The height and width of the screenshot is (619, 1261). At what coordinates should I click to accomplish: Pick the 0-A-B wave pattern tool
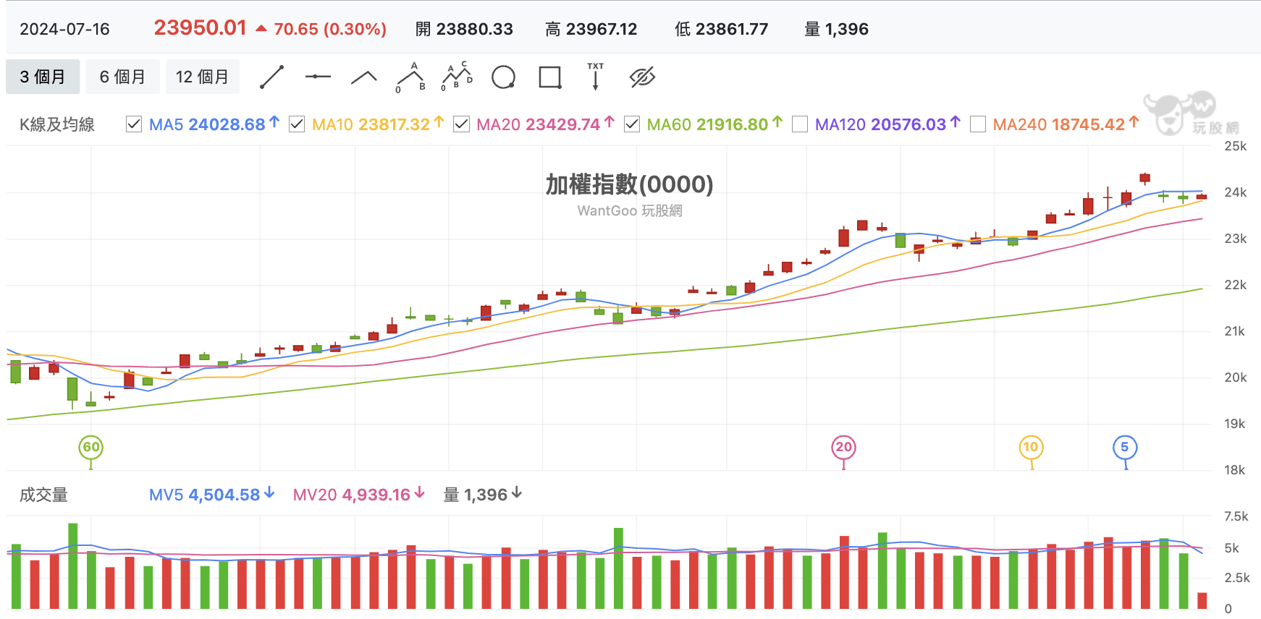(x=410, y=77)
